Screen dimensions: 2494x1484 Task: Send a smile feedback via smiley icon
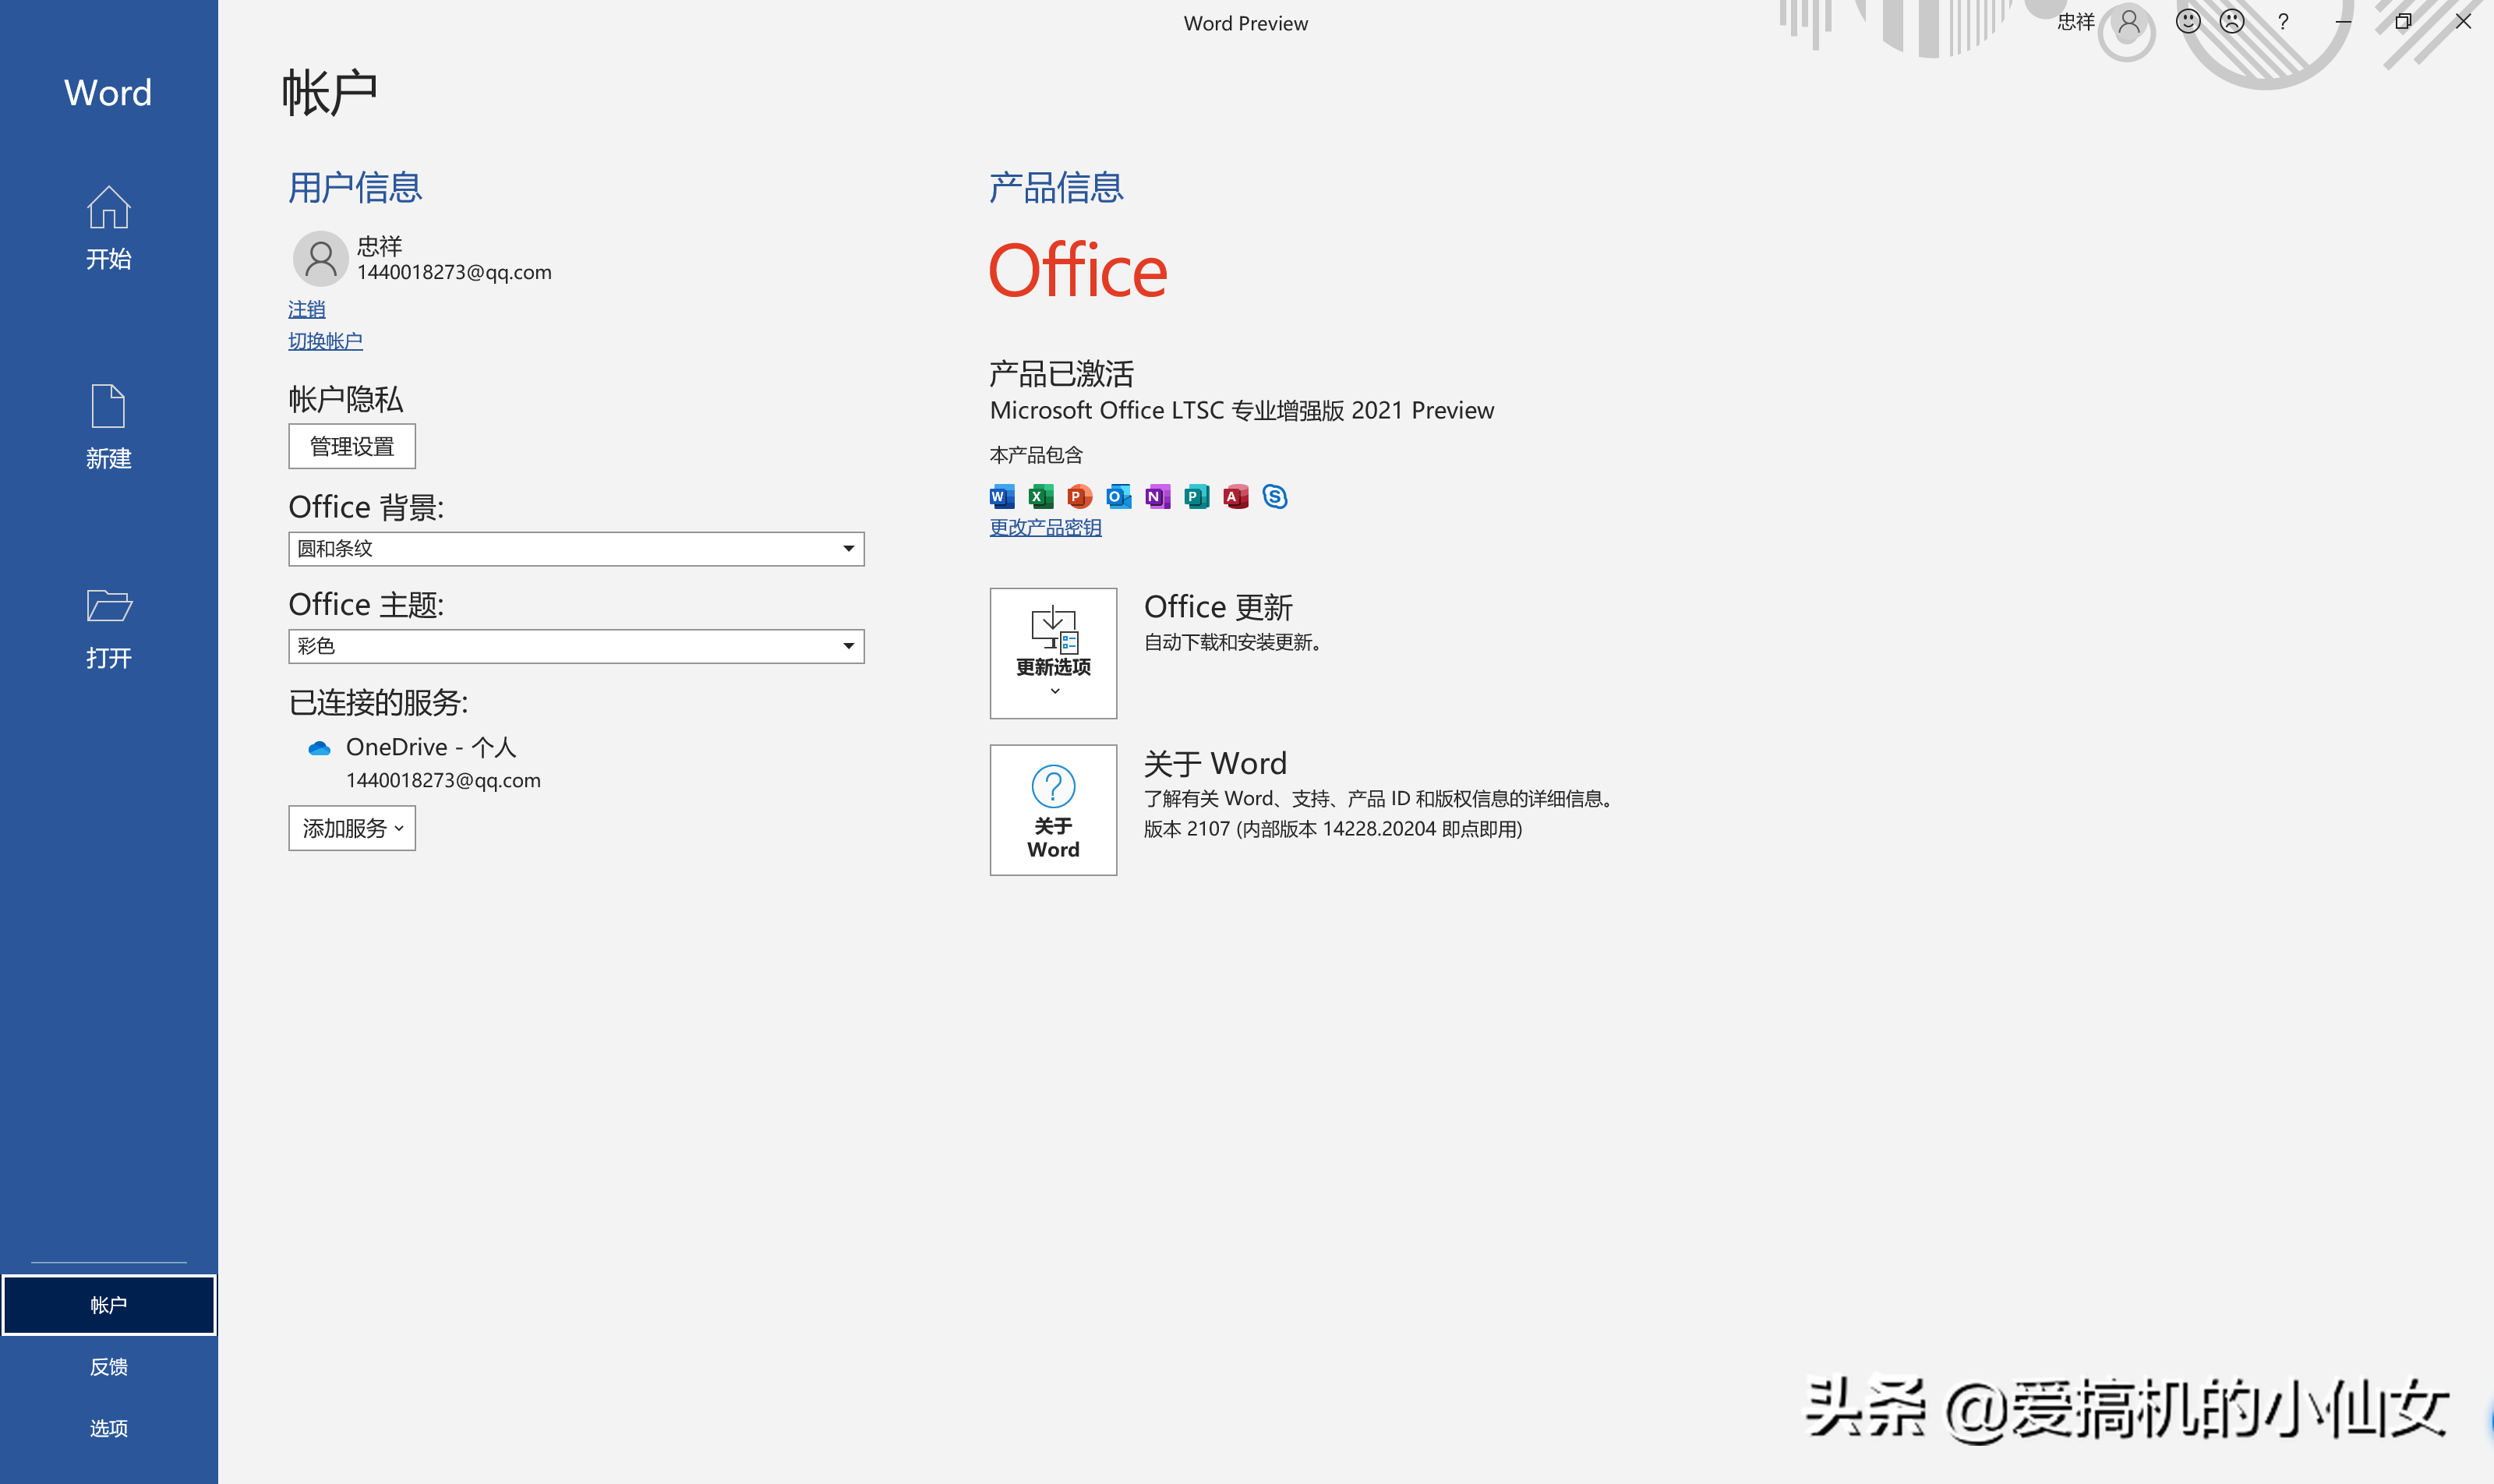(x=2188, y=21)
